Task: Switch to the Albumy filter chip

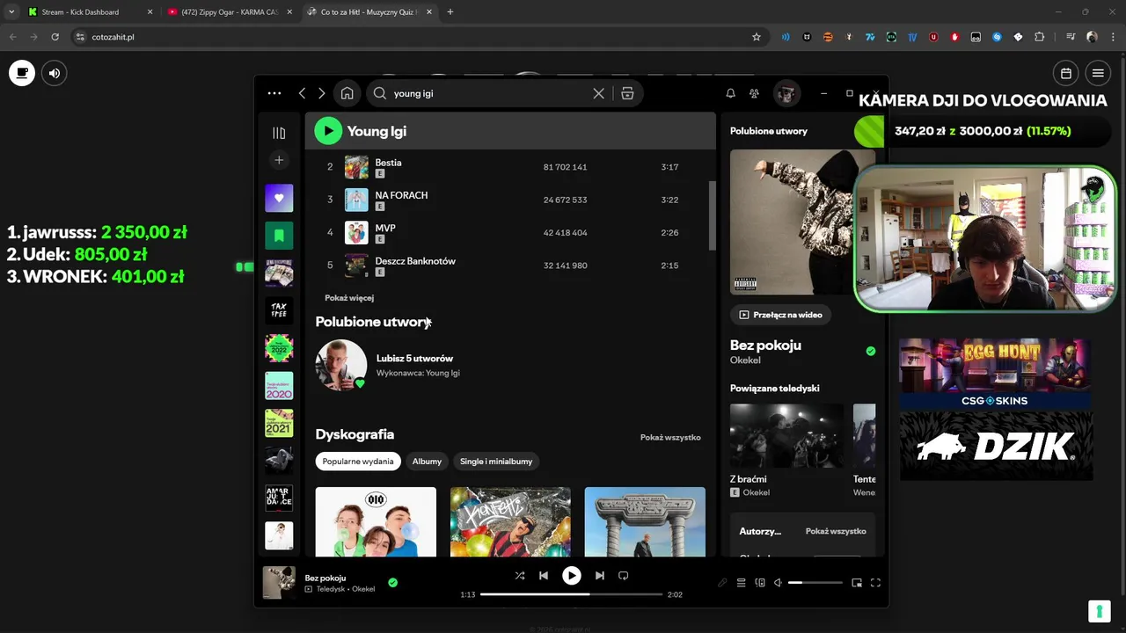Action: (427, 462)
